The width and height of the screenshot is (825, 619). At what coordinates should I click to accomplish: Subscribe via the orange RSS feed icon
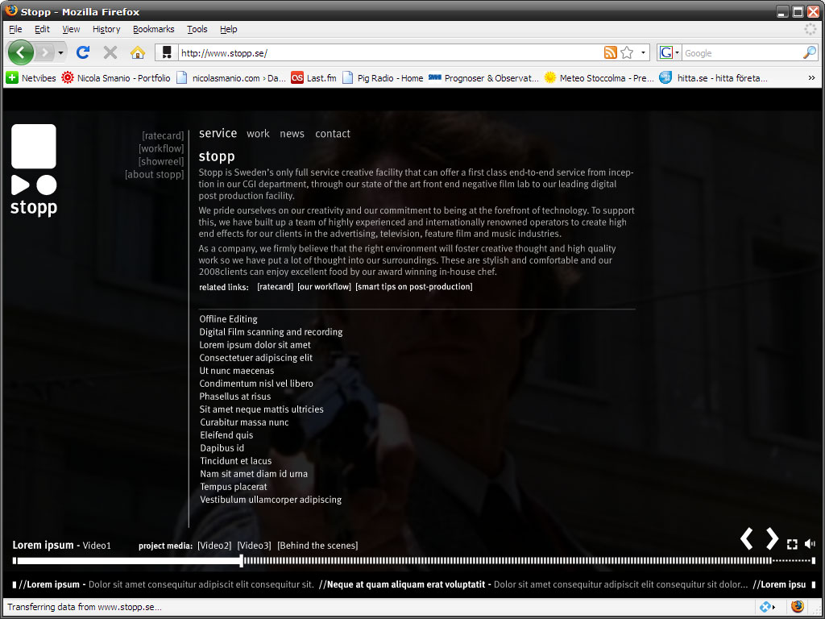pyautogui.click(x=611, y=52)
